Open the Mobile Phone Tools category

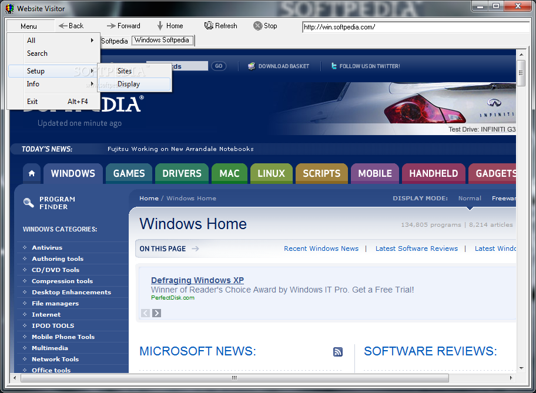[63, 337]
